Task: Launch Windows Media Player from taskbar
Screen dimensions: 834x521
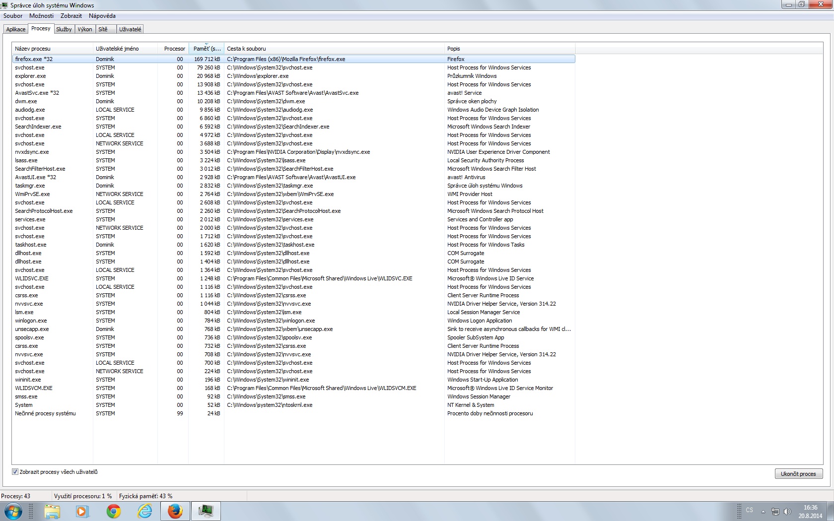Action: coord(82,511)
